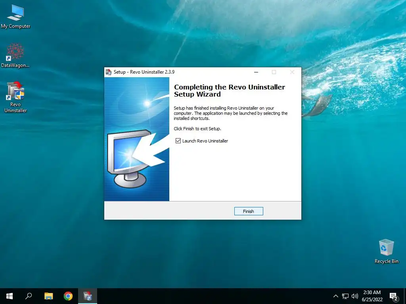Open File Explorer from the taskbar

(48, 296)
